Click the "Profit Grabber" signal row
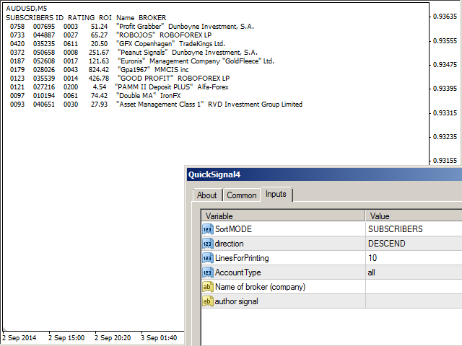The height and width of the screenshot is (346, 462). (x=132, y=27)
